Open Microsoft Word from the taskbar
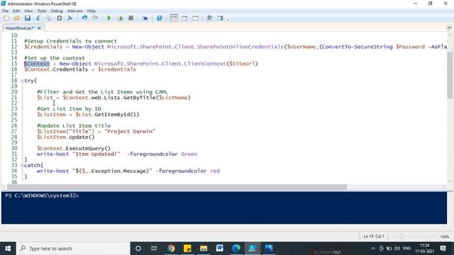454x255 pixels. click(220, 249)
